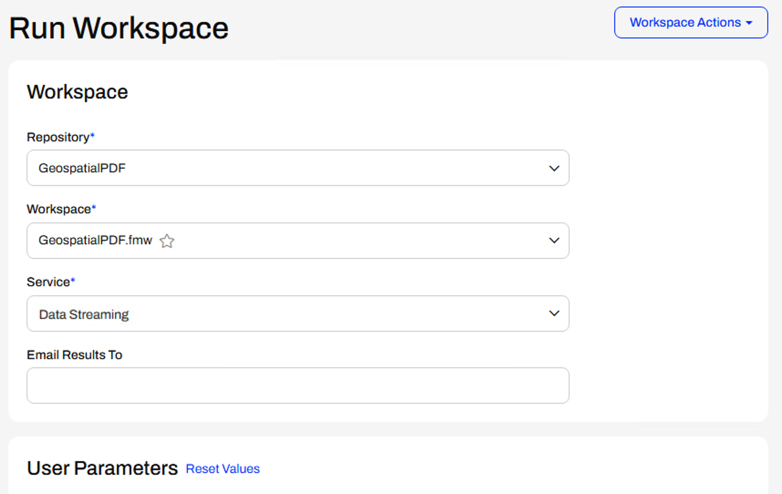Favorite GeospatialPDF.fmw using the star icon
Image resolution: width=782 pixels, height=494 pixels.
[167, 241]
